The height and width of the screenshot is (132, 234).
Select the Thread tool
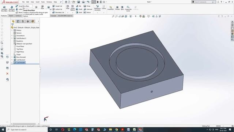click(x=117, y=8)
